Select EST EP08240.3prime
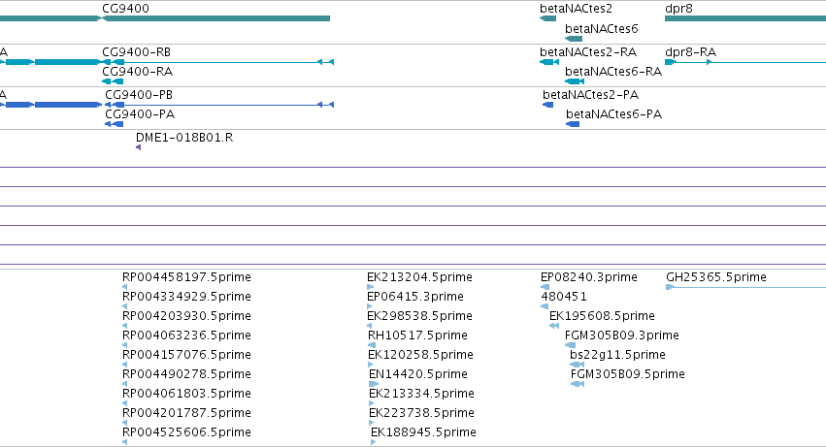The image size is (826, 447). (589, 277)
